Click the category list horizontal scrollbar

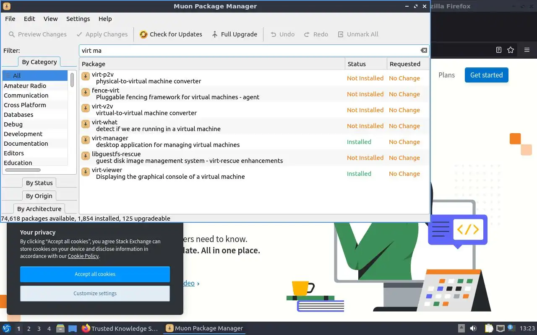(x=23, y=170)
